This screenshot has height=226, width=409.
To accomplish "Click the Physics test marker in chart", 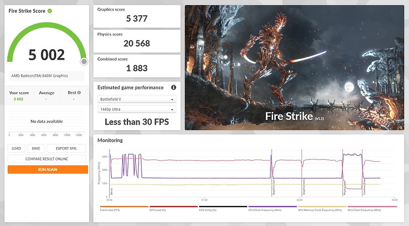I will coord(345,188).
